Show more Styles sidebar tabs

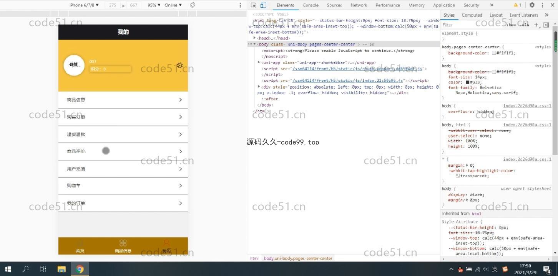546,15
